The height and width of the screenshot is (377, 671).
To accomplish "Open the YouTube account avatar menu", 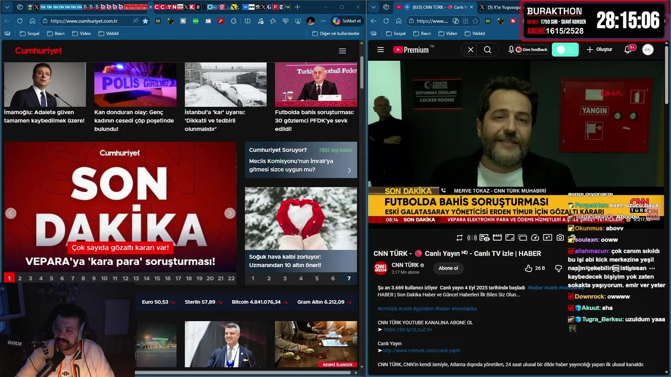I will 648,50.
